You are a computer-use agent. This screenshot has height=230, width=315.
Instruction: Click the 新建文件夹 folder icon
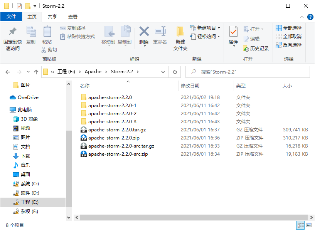pos(180,32)
